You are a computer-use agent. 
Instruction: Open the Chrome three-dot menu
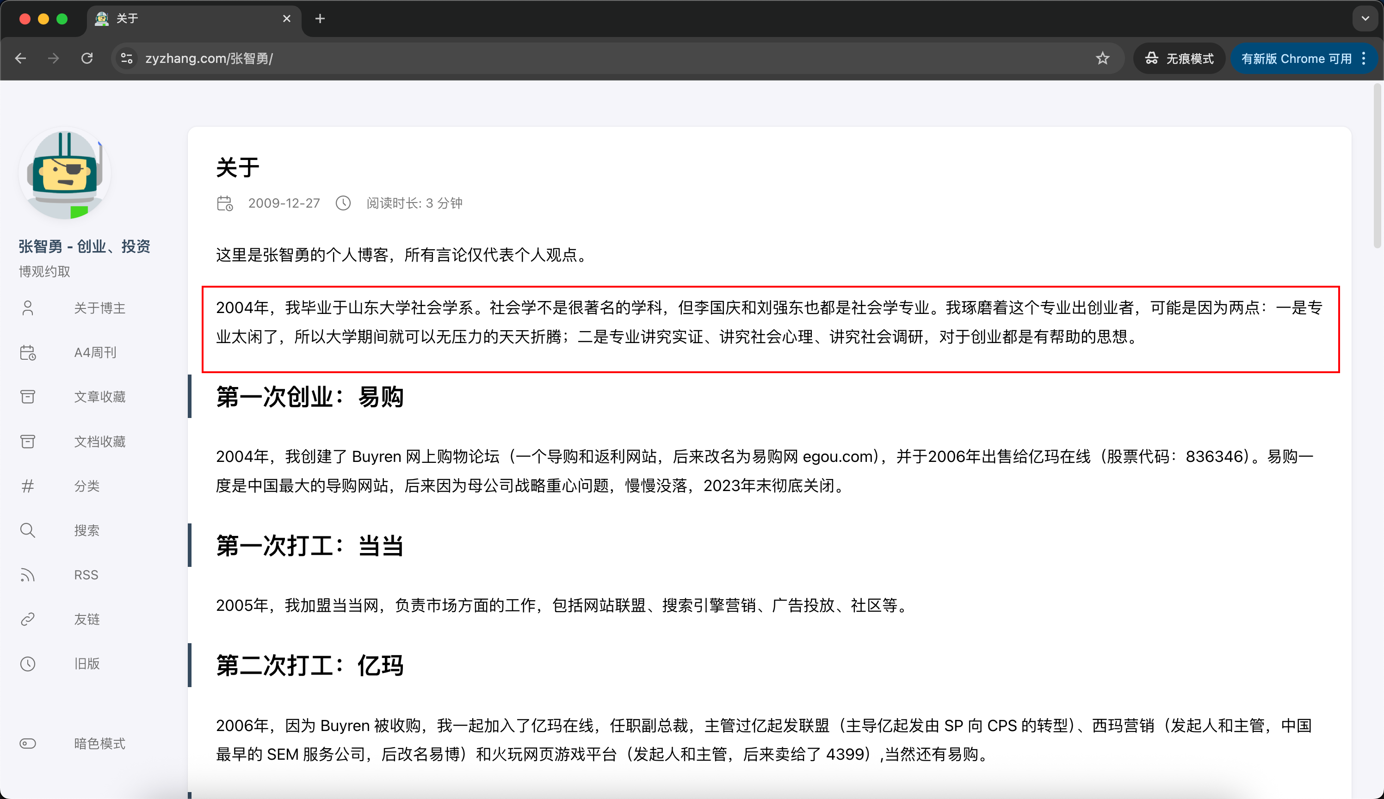[1364, 58]
